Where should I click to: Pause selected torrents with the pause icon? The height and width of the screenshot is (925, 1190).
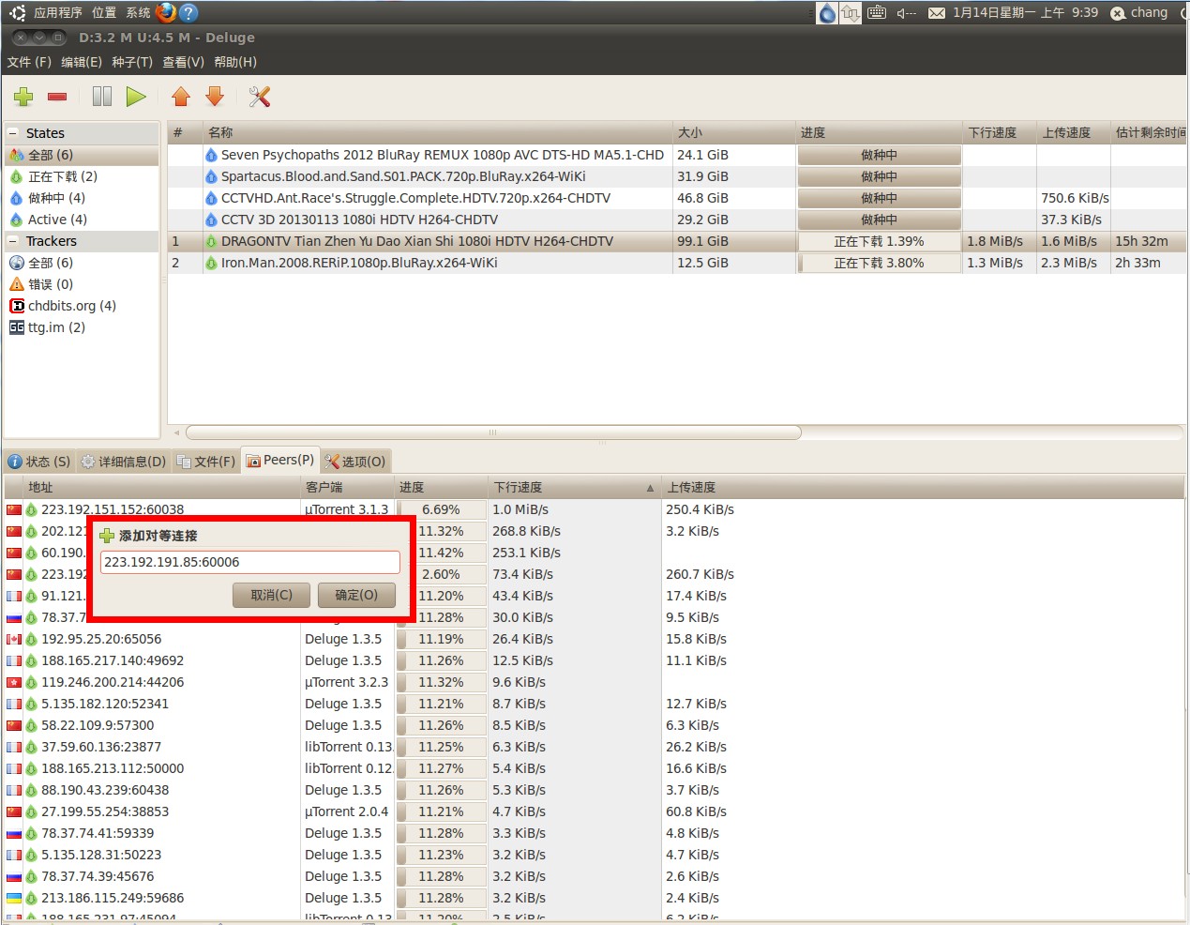click(102, 97)
